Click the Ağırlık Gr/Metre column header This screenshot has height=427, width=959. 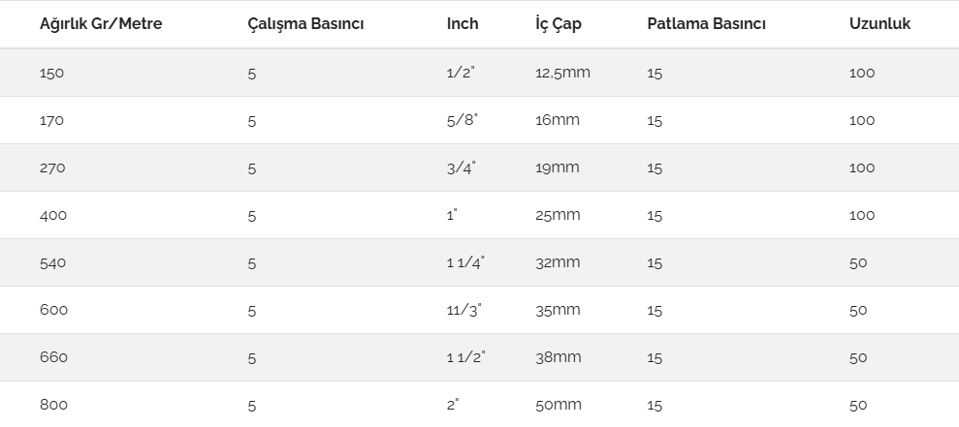100,24
